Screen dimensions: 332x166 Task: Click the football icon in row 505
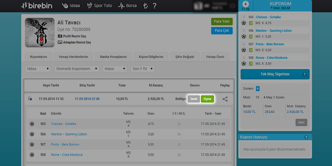click(x=32, y=124)
